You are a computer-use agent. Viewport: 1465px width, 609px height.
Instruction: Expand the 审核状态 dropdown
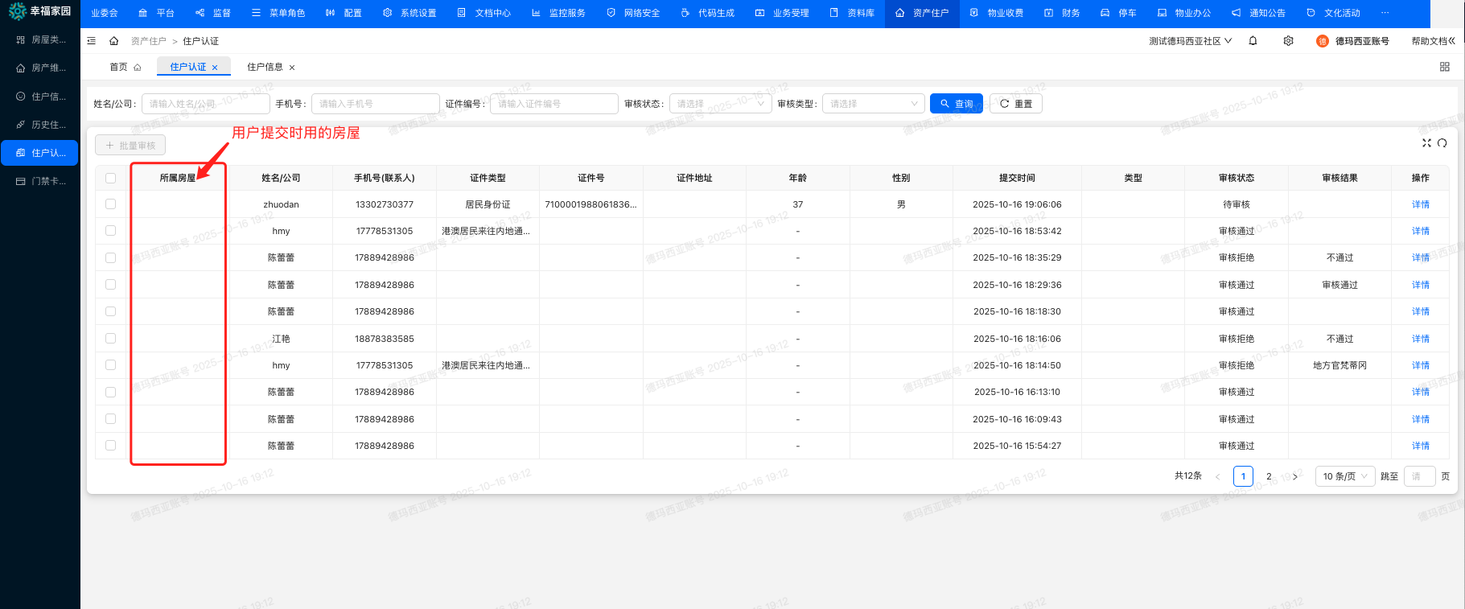tap(720, 104)
